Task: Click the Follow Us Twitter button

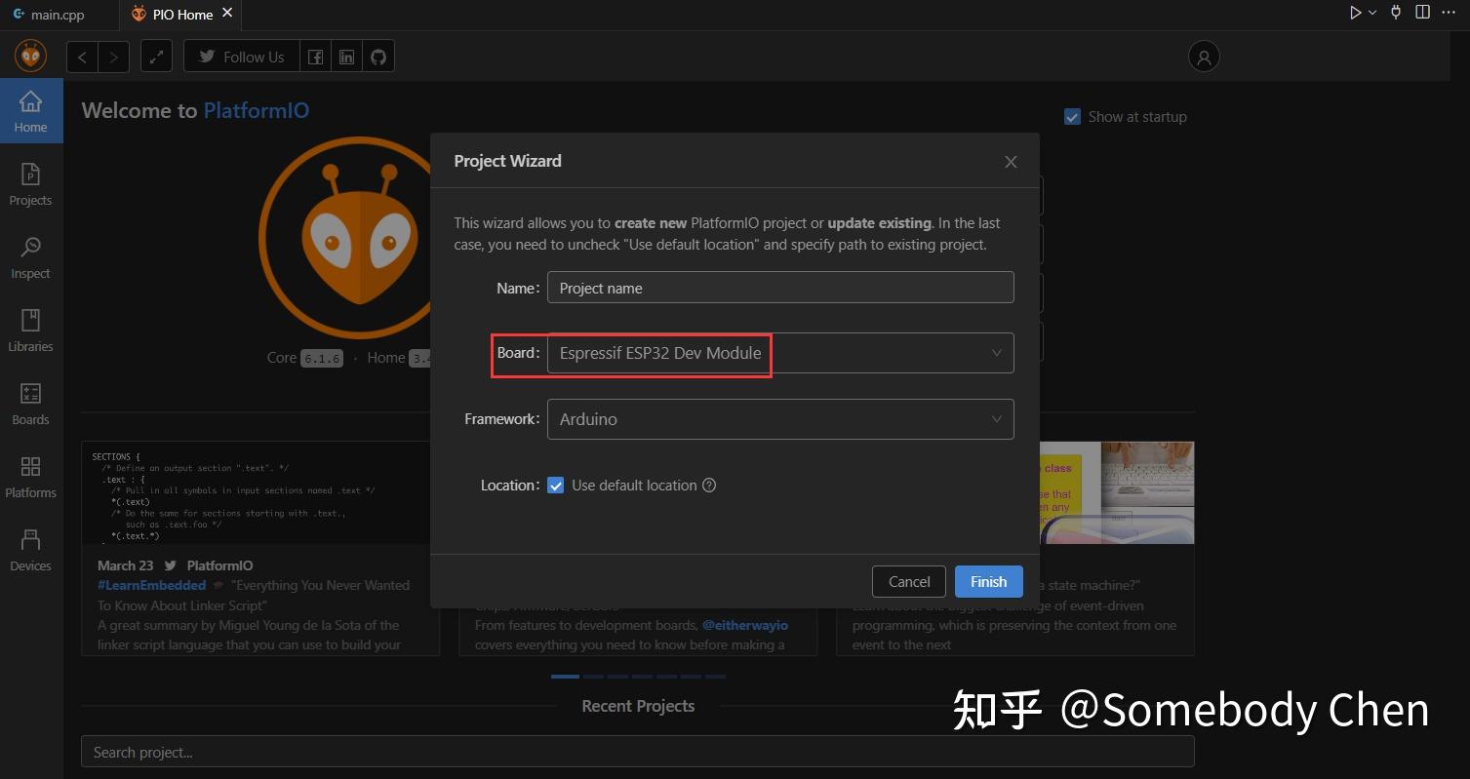Action: tap(242, 57)
